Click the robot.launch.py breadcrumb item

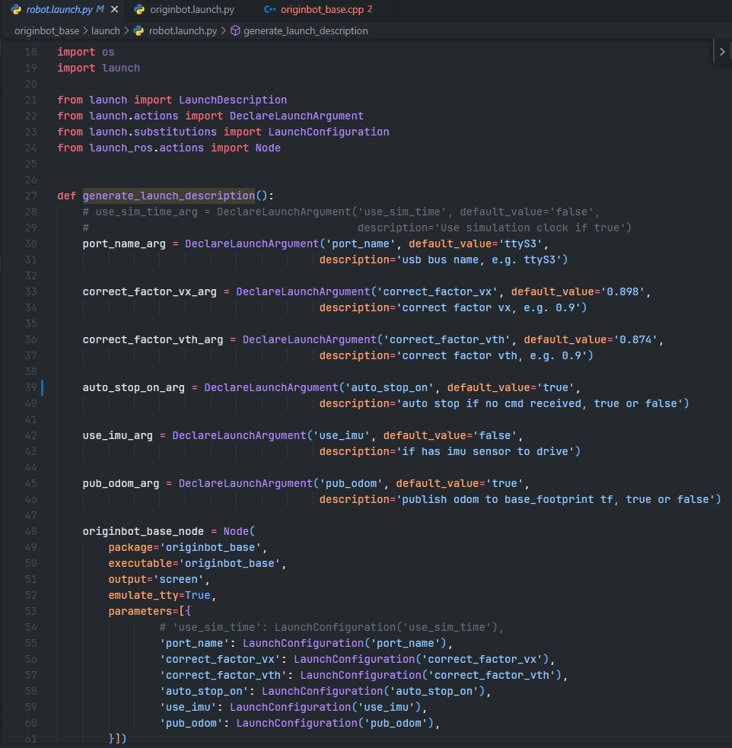[183, 31]
